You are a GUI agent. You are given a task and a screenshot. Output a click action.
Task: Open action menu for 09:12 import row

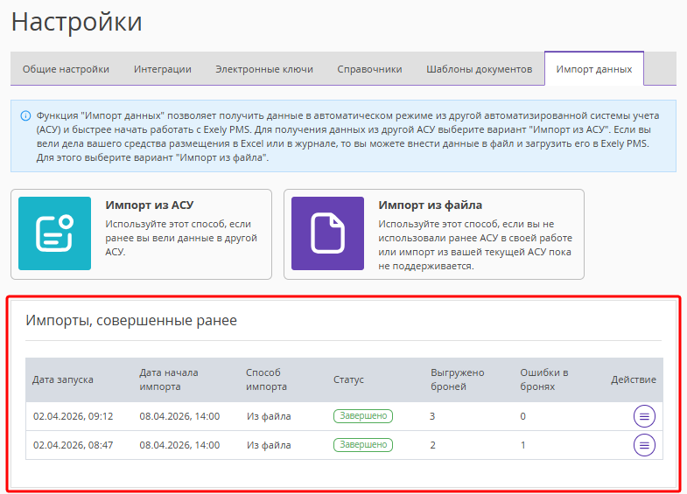click(644, 416)
